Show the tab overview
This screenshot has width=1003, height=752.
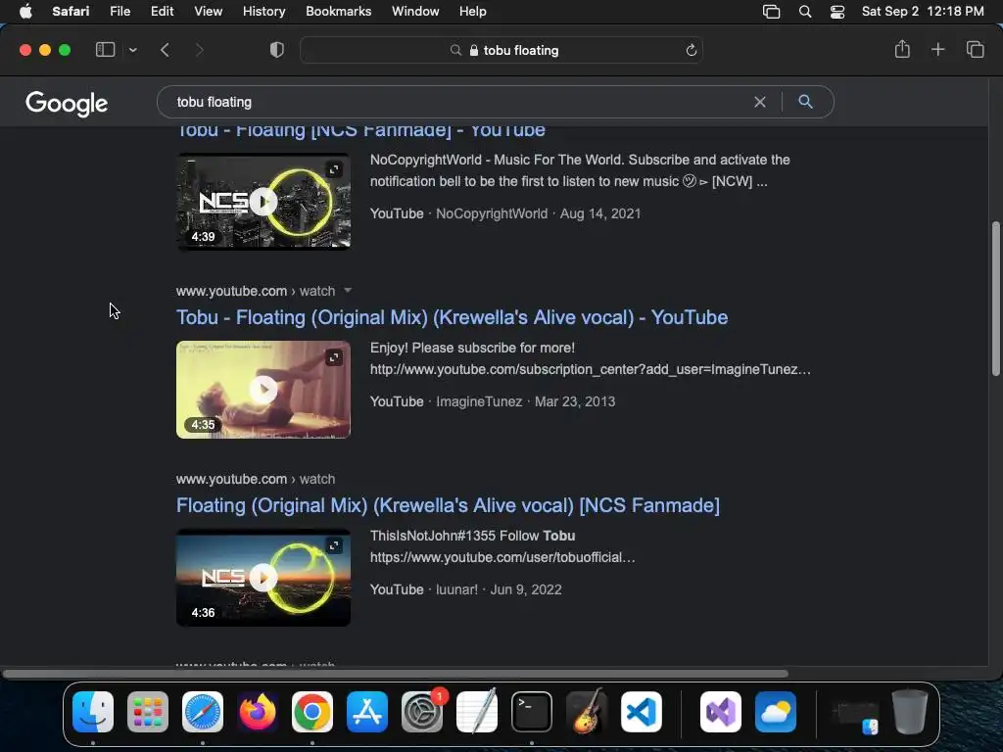pos(975,49)
